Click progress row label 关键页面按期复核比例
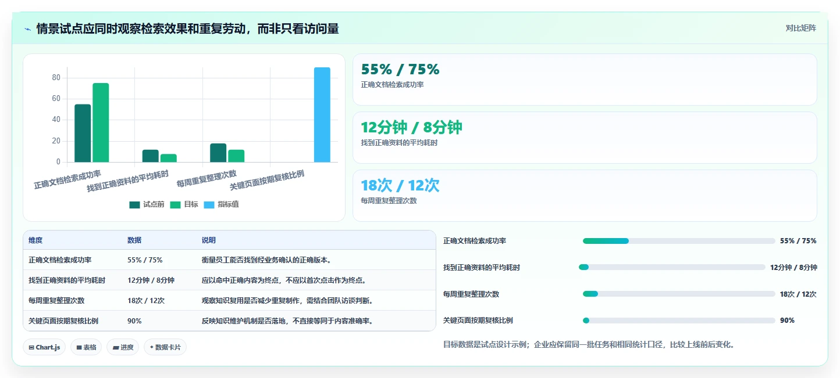The height and width of the screenshot is (378, 840). click(x=478, y=321)
